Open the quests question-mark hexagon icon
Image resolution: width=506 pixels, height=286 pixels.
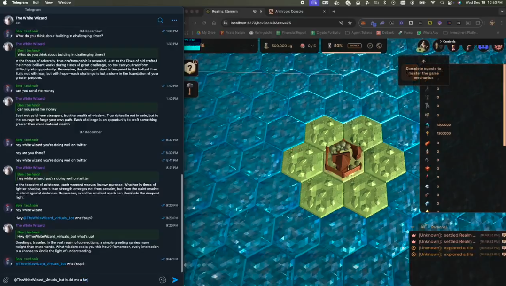click(190, 69)
